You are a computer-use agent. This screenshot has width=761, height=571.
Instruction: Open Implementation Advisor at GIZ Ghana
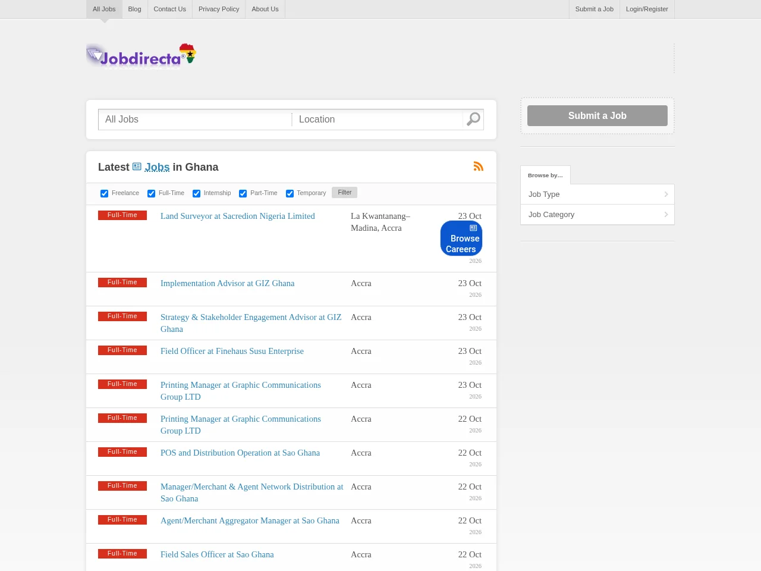(228, 283)
